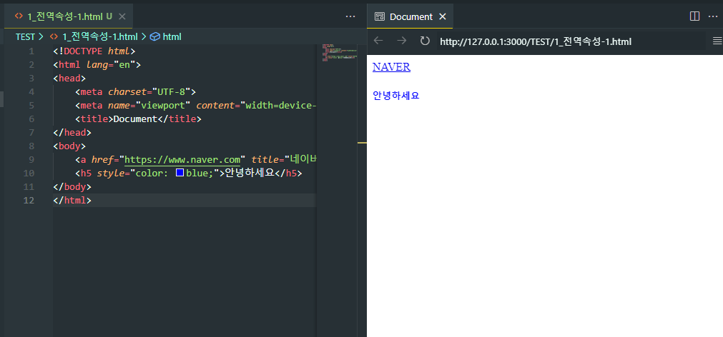Viewport: 723px width, 337px height.
Task: Open html symbol breadcrumb item
Action: 172,36
